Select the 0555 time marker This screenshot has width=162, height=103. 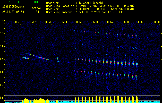79,22
